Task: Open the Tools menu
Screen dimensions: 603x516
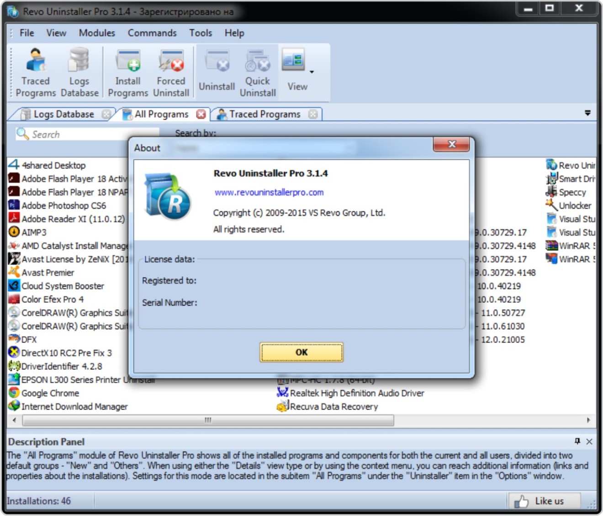Action: click(201, 33)
